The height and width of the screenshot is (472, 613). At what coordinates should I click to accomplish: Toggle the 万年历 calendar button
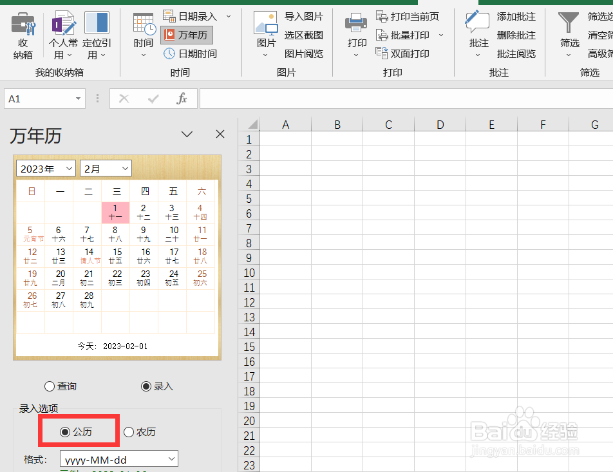click(187, 35)
